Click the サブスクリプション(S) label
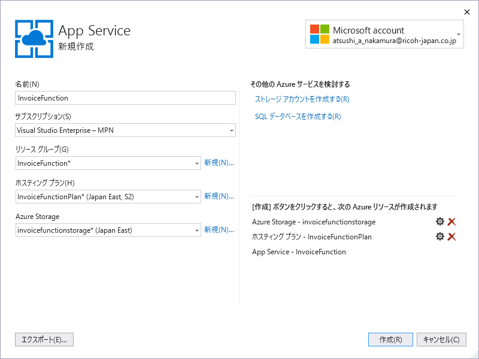The image size is (479, 359). click(x=43, y=117)
